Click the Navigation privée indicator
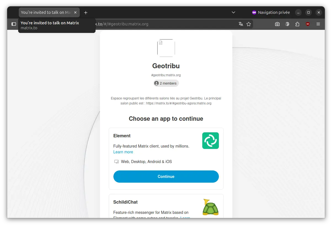This screenshot has height=226, width=332. 271,12
